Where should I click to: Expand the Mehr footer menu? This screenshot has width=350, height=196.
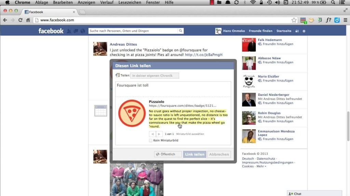pos(261,166)
